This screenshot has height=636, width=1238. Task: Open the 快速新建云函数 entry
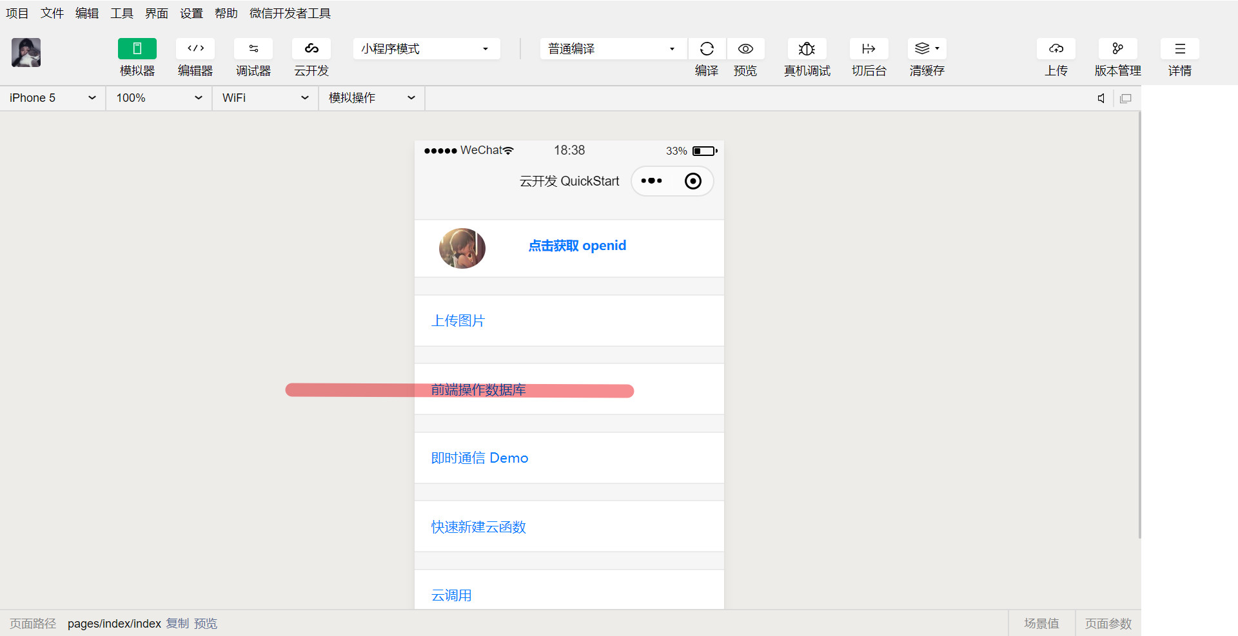[x=569, y=526]
